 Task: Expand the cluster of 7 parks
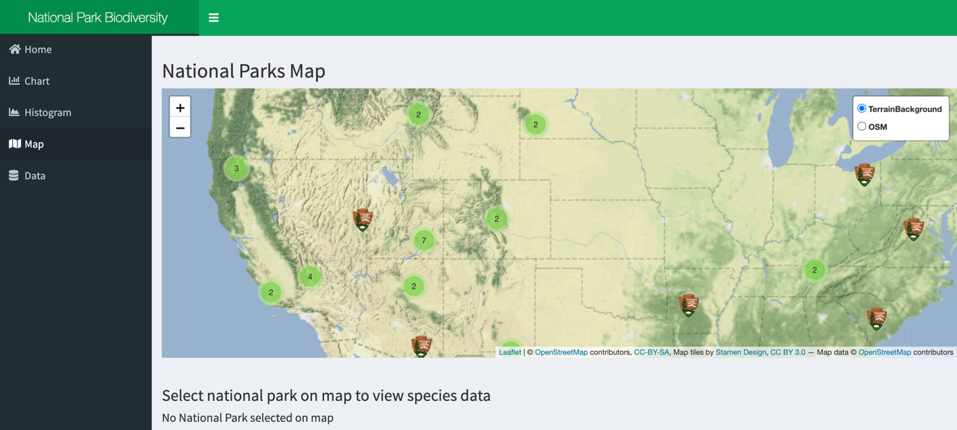[x=424, y=240]
